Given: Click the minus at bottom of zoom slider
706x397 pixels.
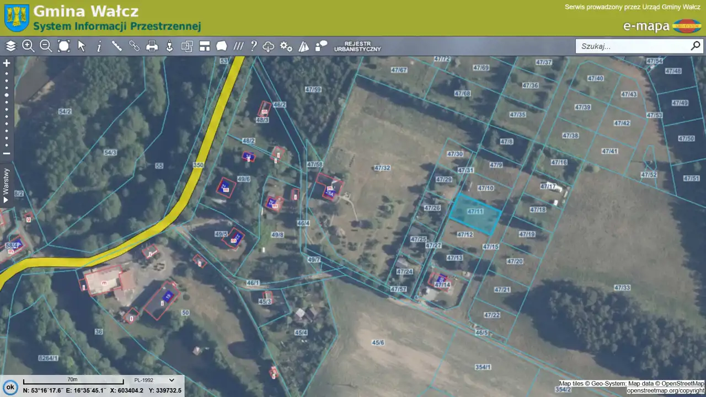Looking at the screenshot, I should pos(7,153).
